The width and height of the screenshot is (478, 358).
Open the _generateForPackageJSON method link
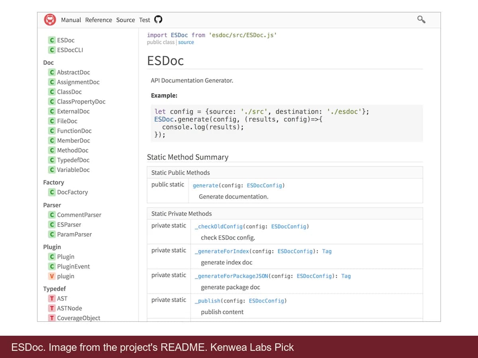231,276
